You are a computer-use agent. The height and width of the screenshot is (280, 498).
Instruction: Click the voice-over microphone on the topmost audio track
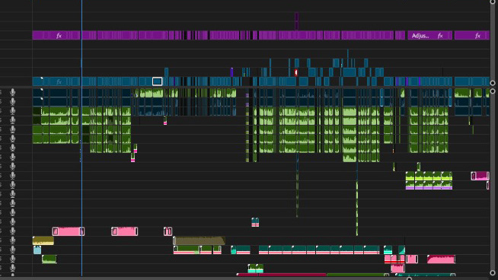13,92
